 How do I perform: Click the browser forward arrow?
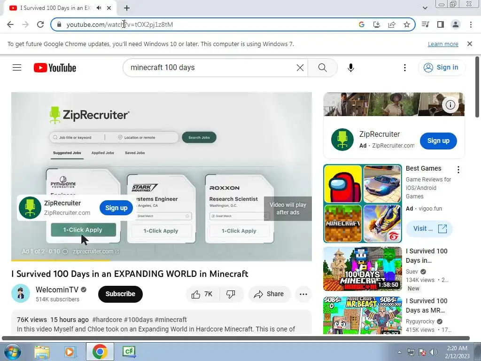pyautogui.click(x=25, y=24)
